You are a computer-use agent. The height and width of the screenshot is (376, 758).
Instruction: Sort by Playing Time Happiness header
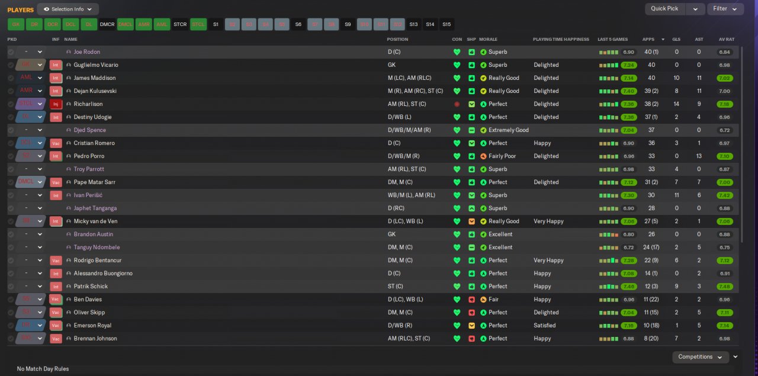click(561, 39)
